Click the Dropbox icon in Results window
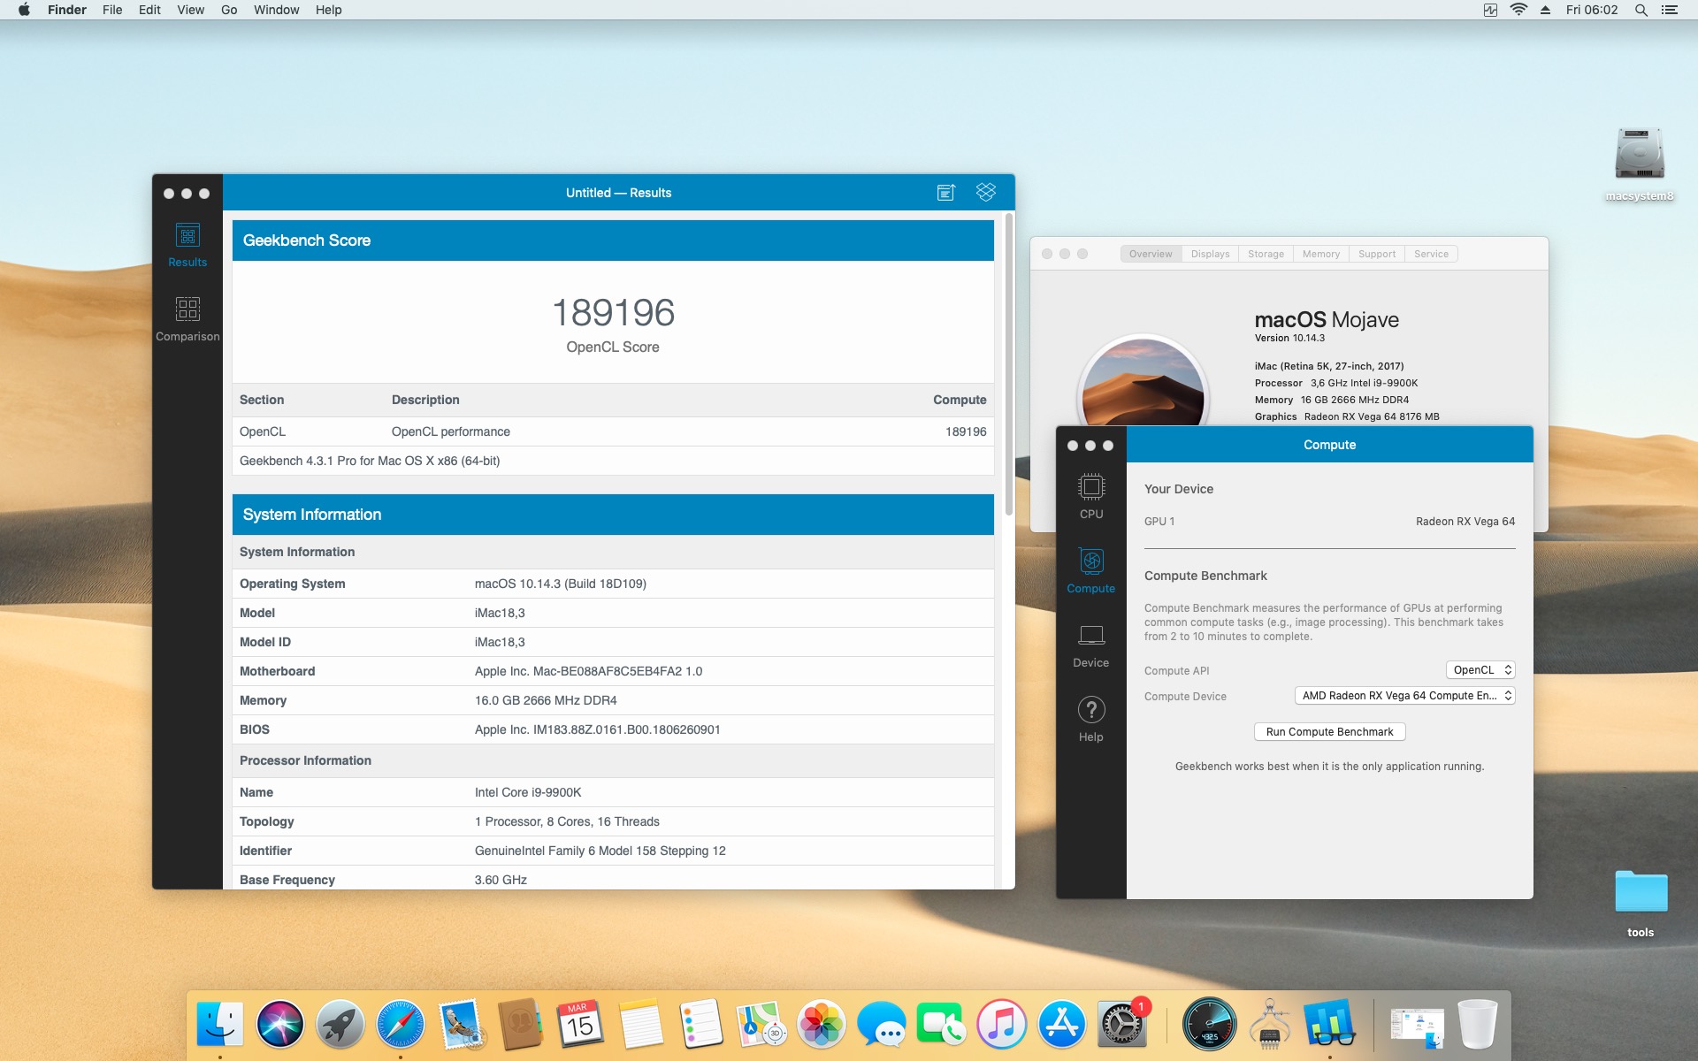1698x1061 pixels. click(x=985, y=192)
